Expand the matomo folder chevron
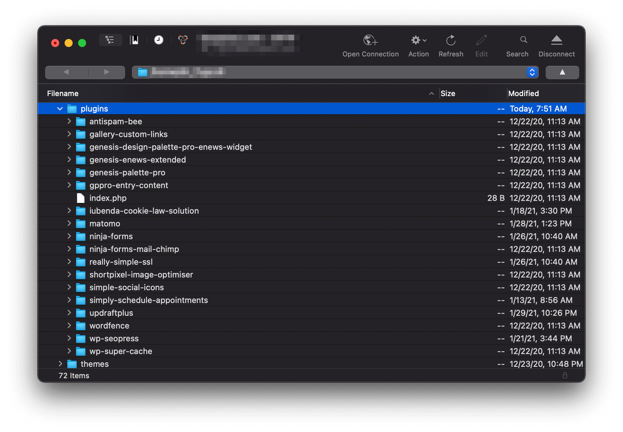The width and height of the screenshot is (623, 432). [x=69, y=223]
